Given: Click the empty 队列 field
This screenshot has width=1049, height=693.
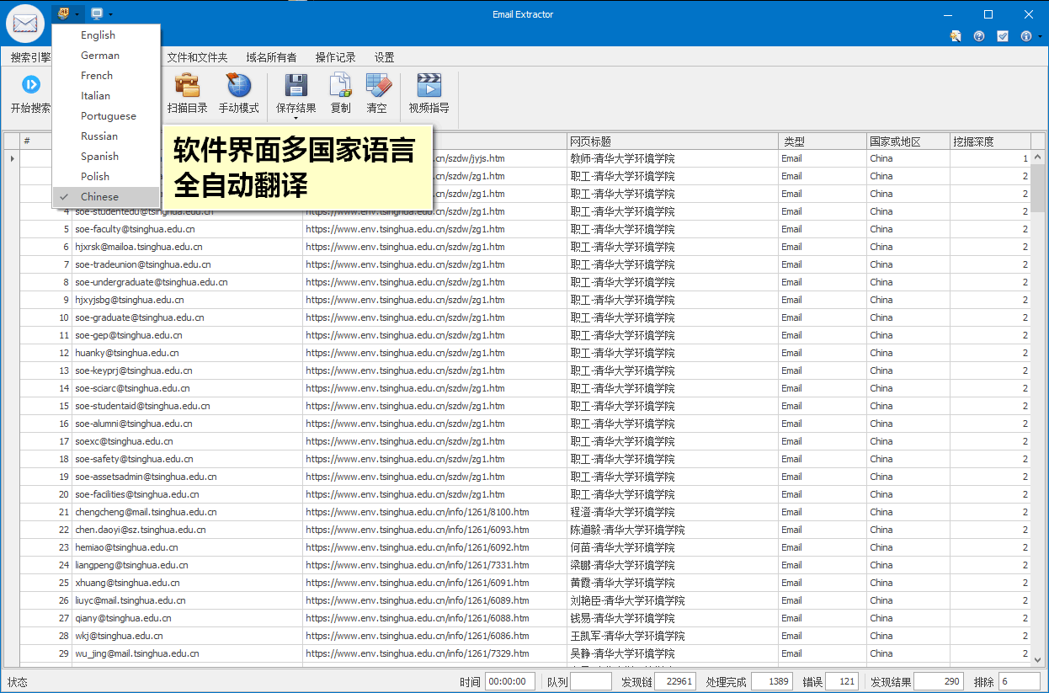Looking at the screenshot, I should point(590,682).
